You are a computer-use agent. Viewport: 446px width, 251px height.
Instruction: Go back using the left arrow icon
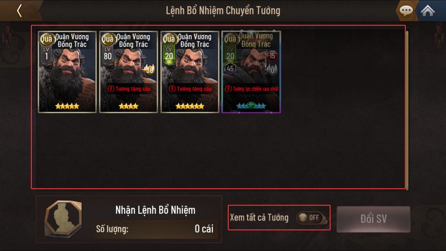pos(19,11)
